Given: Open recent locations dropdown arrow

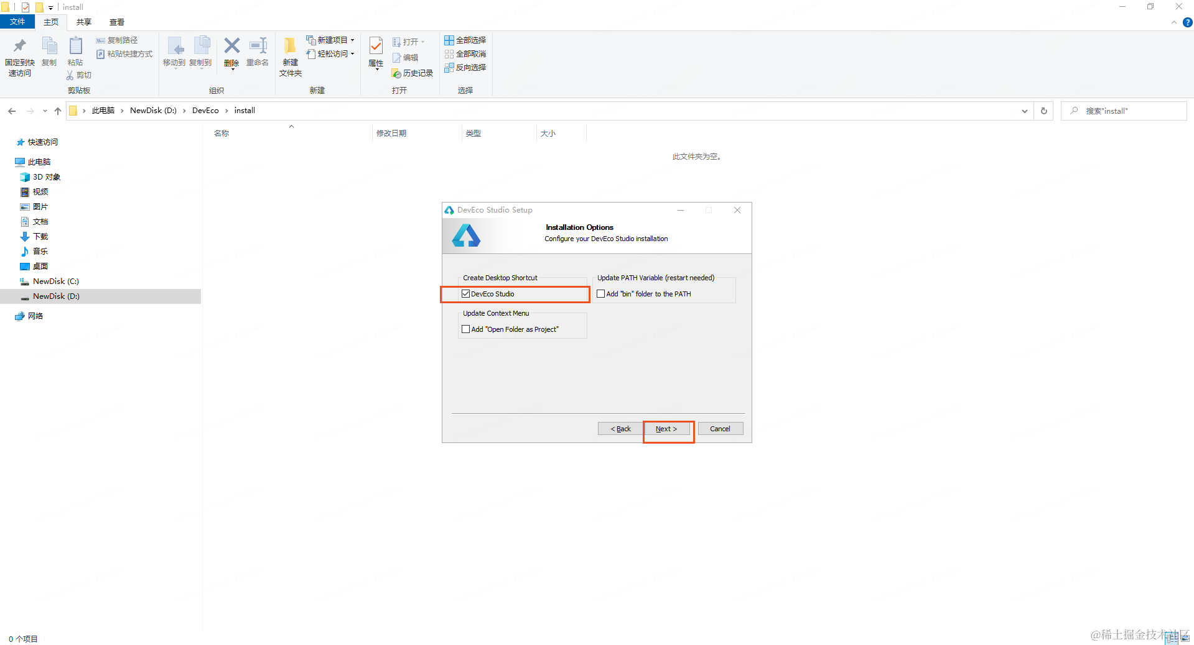Looking at the screenshot, I should click(x=45, y=111).
